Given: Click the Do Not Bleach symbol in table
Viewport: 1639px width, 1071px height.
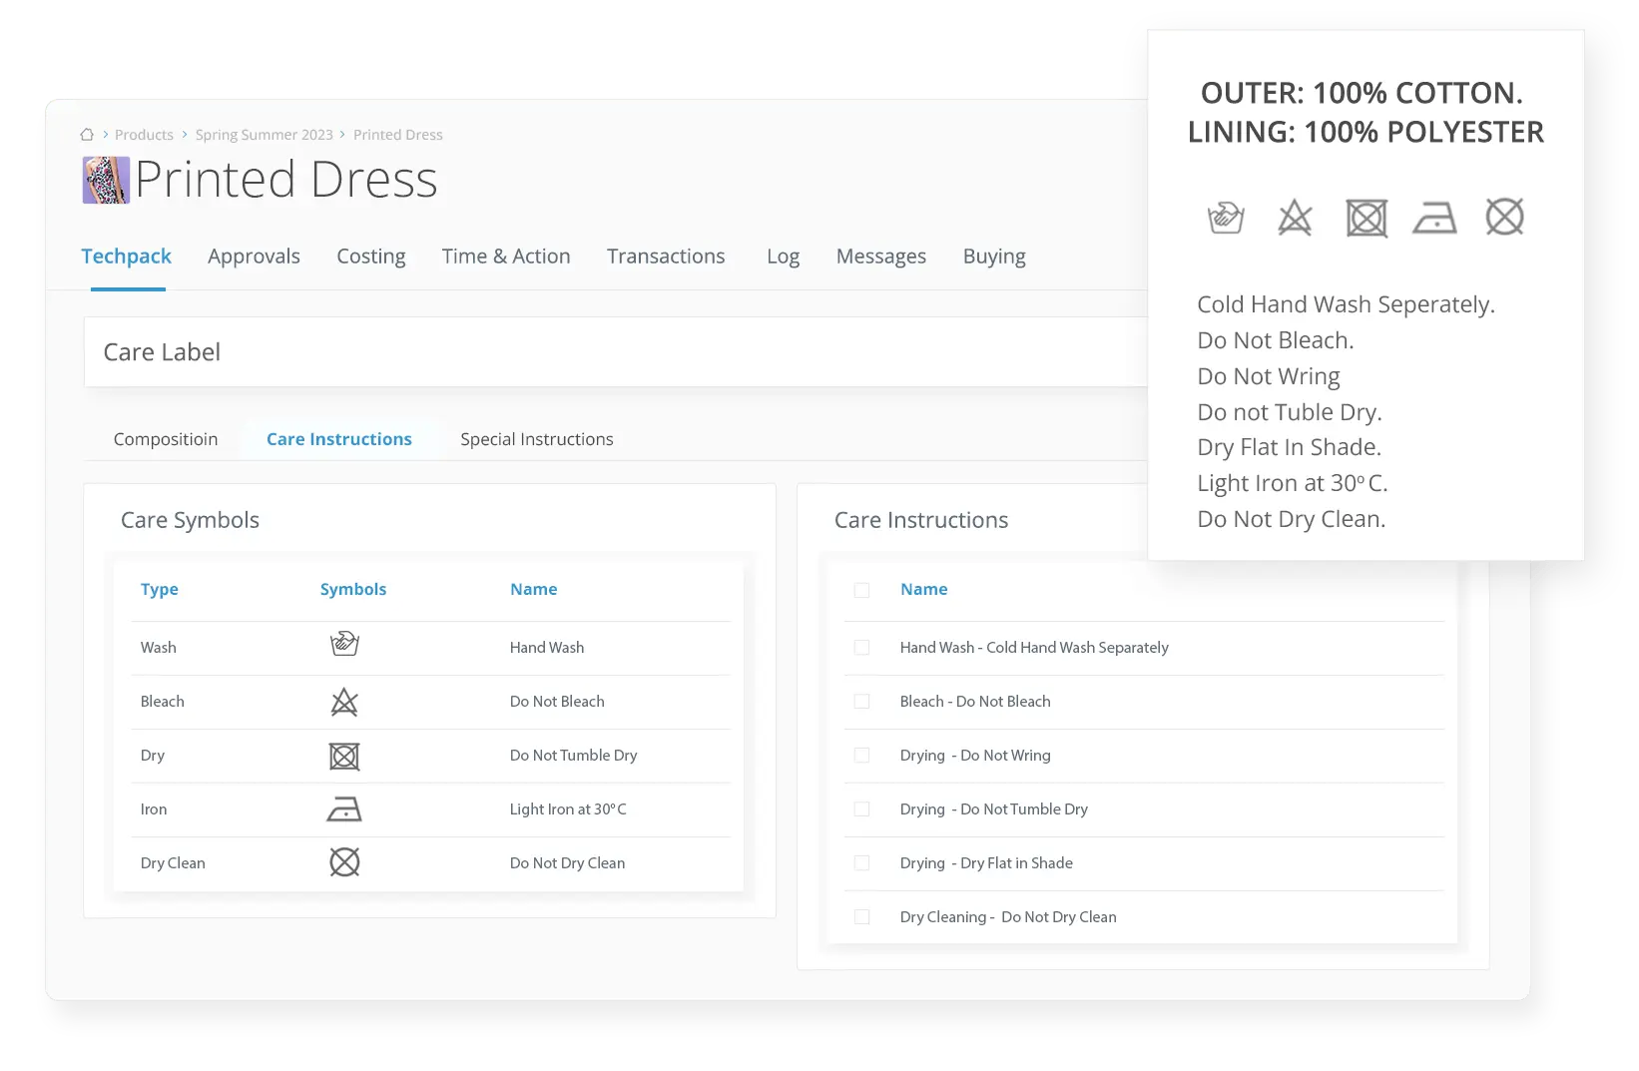Looking at the screenshot, I should [x=344, y=702].
